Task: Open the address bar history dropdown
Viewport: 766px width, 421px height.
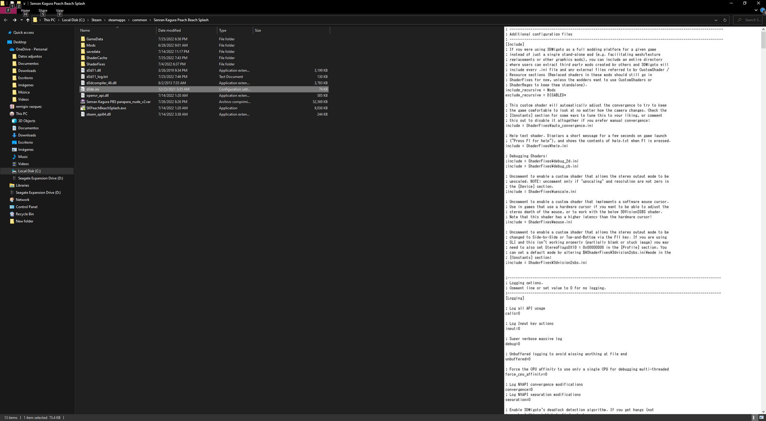Action: (x=716, y=20)
